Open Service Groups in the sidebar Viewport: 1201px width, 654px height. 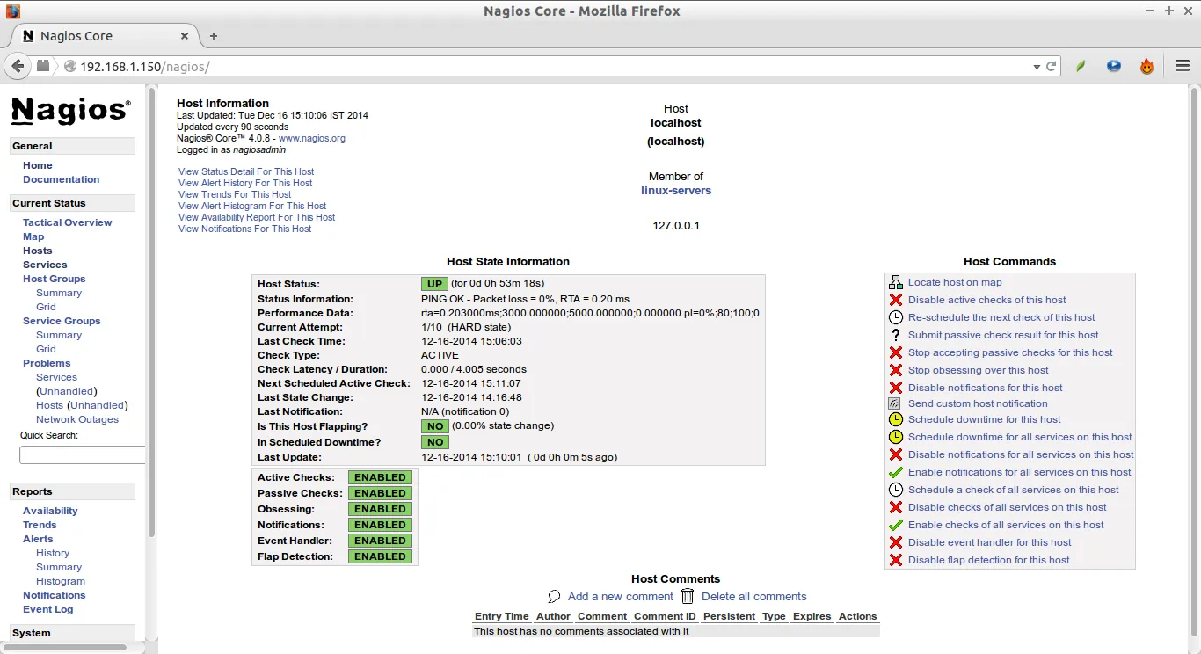tap(62, 321)
